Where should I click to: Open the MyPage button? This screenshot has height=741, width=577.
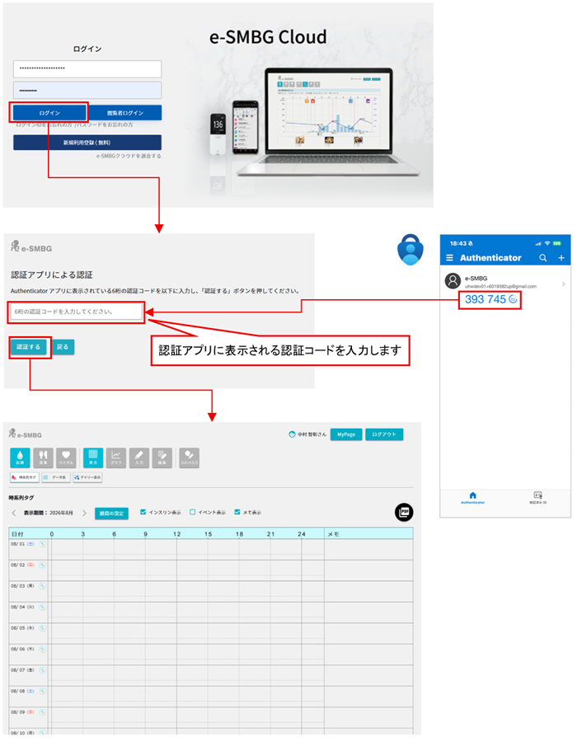click(346, 434)
